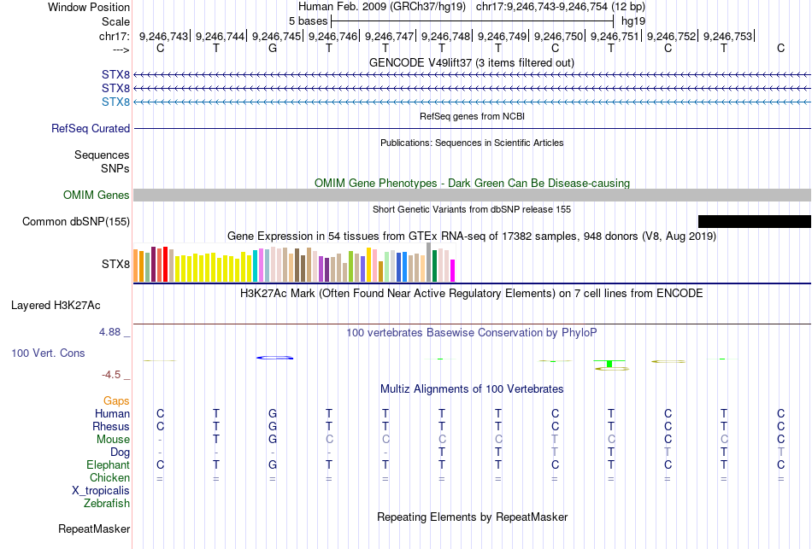Select the Zebrafish alignment row label
The width and height of the screenshot is (812, 549).
point(107,503)
